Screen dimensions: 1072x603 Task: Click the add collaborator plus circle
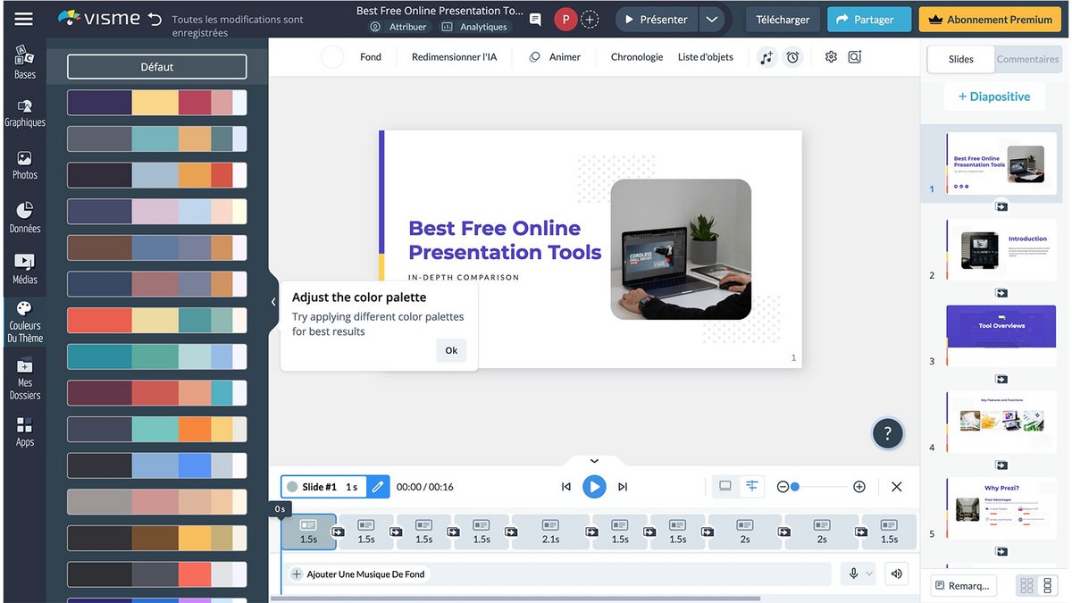pos(590,19)
